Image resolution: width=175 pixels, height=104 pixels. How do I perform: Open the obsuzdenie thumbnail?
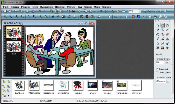coord(63,85)
